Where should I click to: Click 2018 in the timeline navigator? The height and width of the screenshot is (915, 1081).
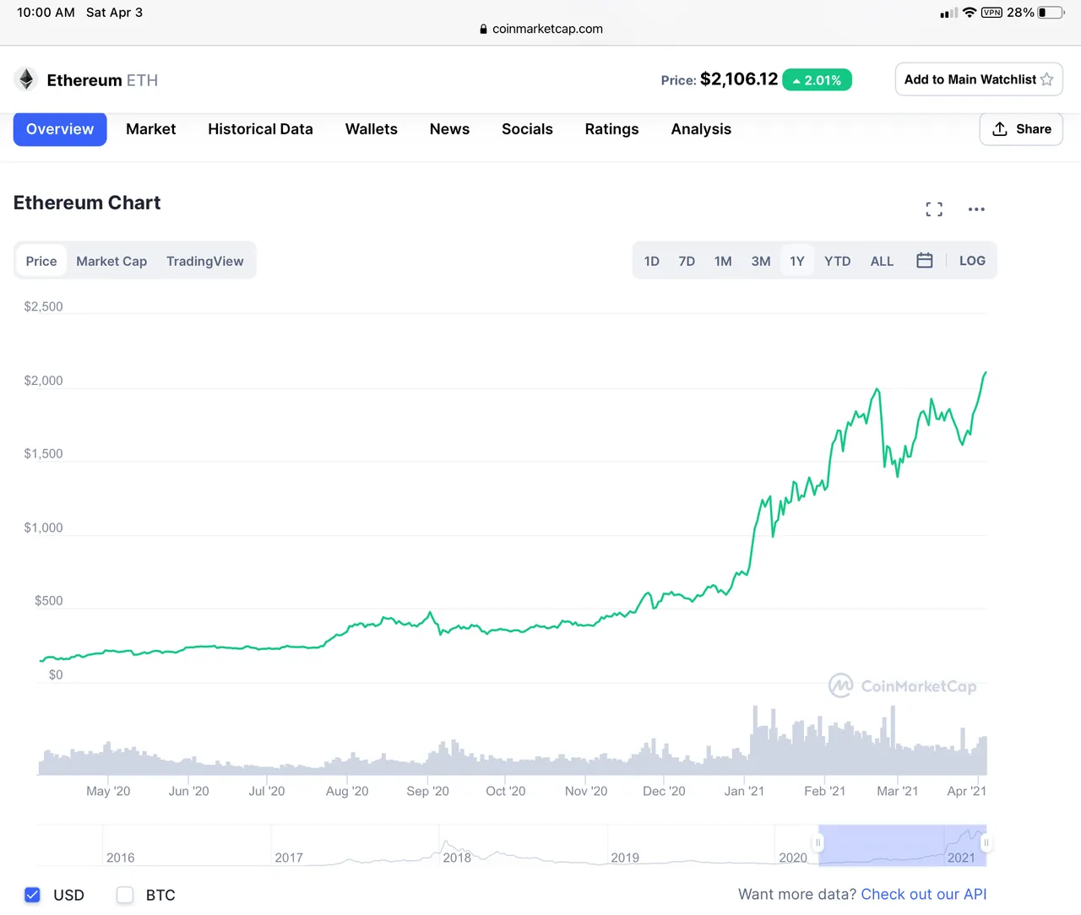click(x=457, y=858)
